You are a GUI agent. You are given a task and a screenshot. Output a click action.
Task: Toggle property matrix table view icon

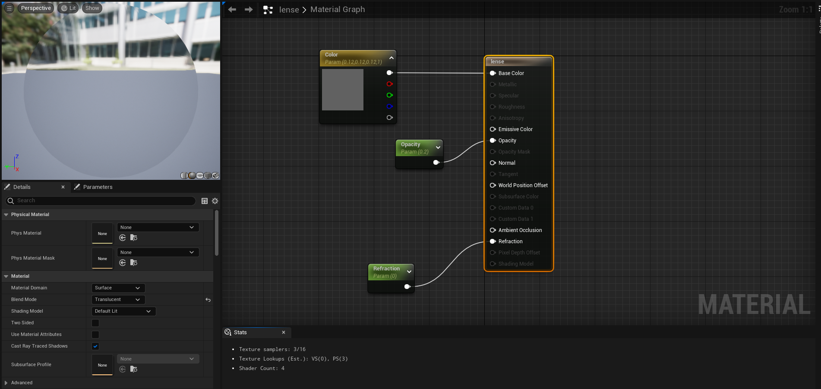205,201
